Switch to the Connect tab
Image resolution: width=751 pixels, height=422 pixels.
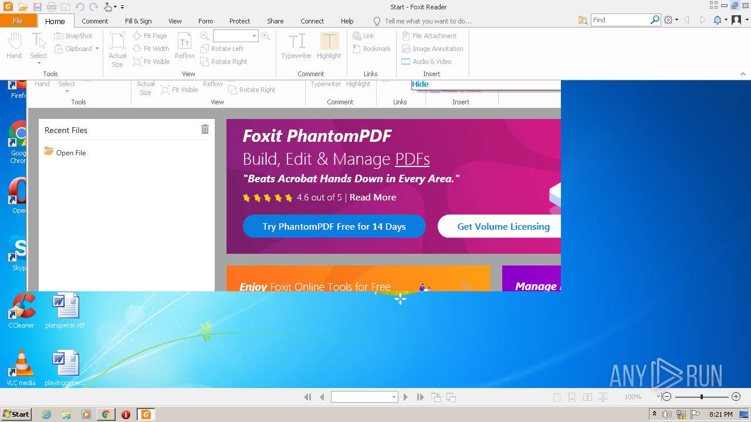tap(312, 21)
